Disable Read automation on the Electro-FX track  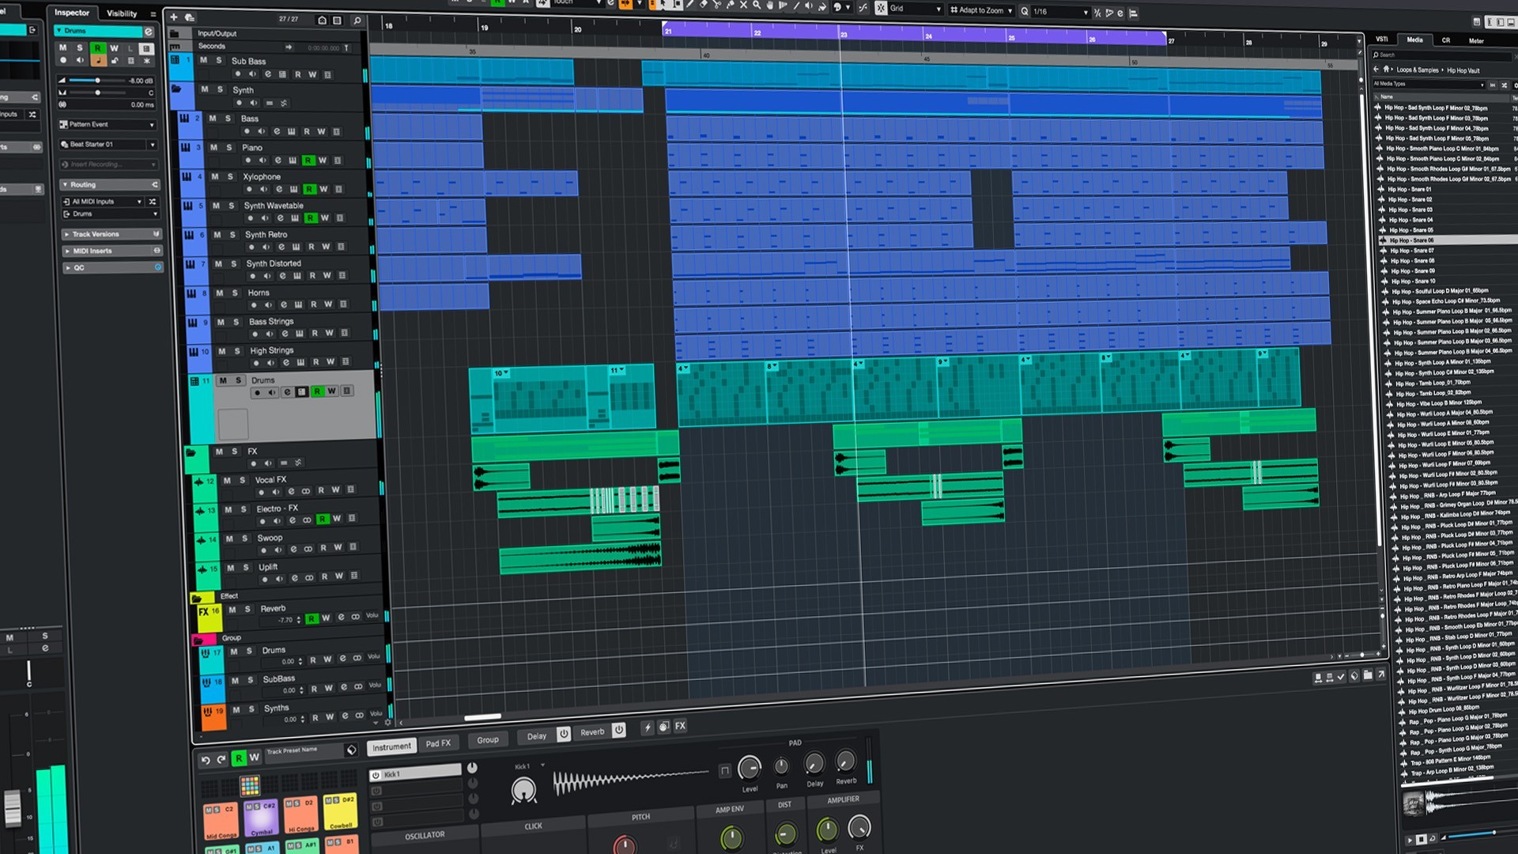point(323,520)
